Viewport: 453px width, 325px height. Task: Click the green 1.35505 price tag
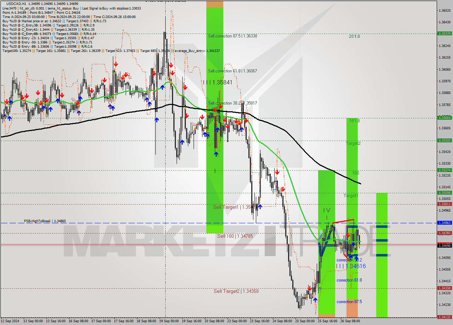tap(444, 140)
